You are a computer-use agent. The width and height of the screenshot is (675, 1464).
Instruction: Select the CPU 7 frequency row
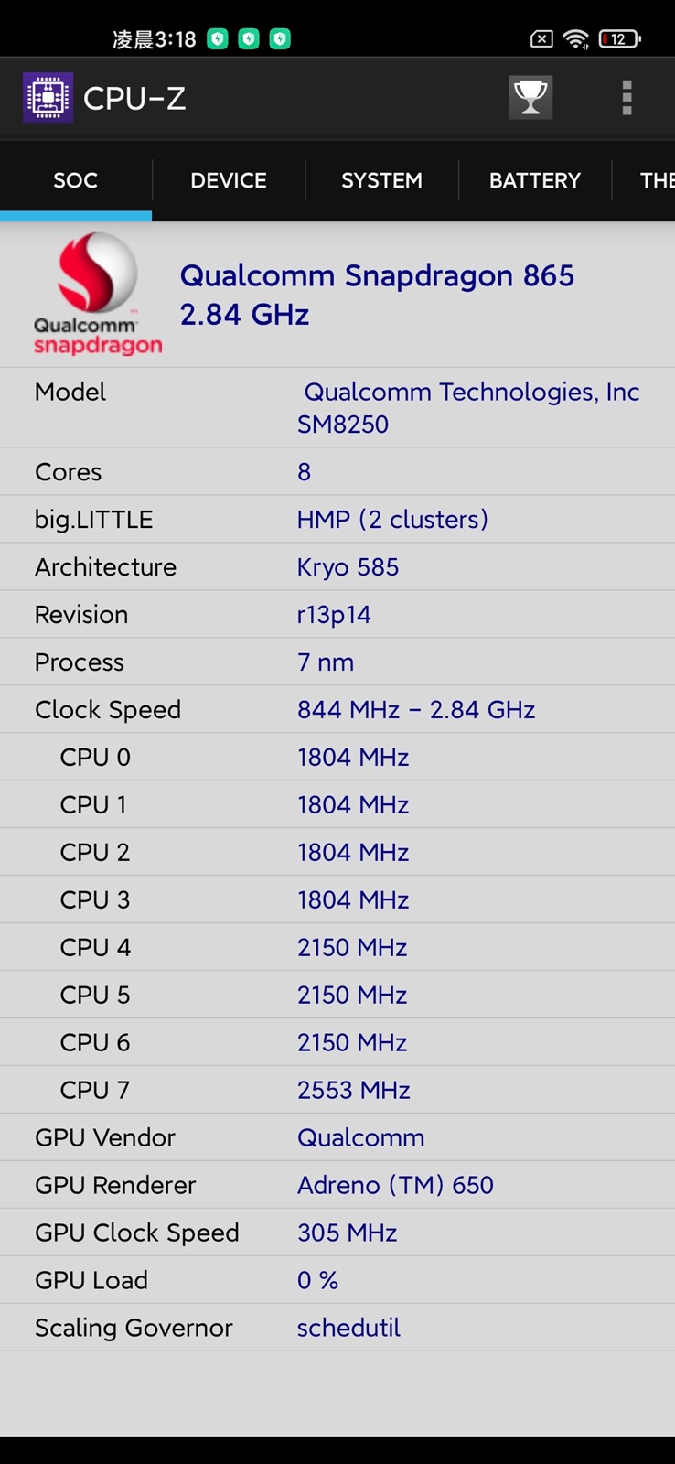tap(337, 1090)
